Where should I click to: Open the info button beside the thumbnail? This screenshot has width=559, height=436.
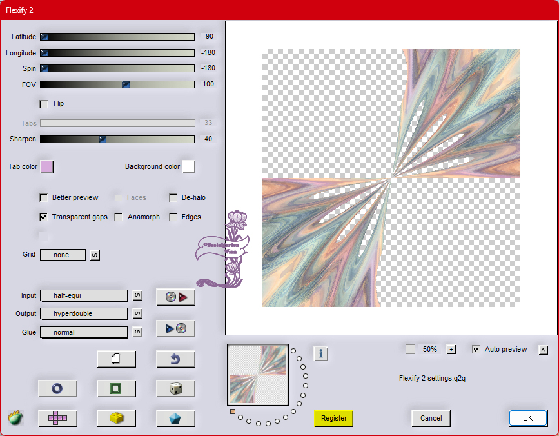coord(321,353)
